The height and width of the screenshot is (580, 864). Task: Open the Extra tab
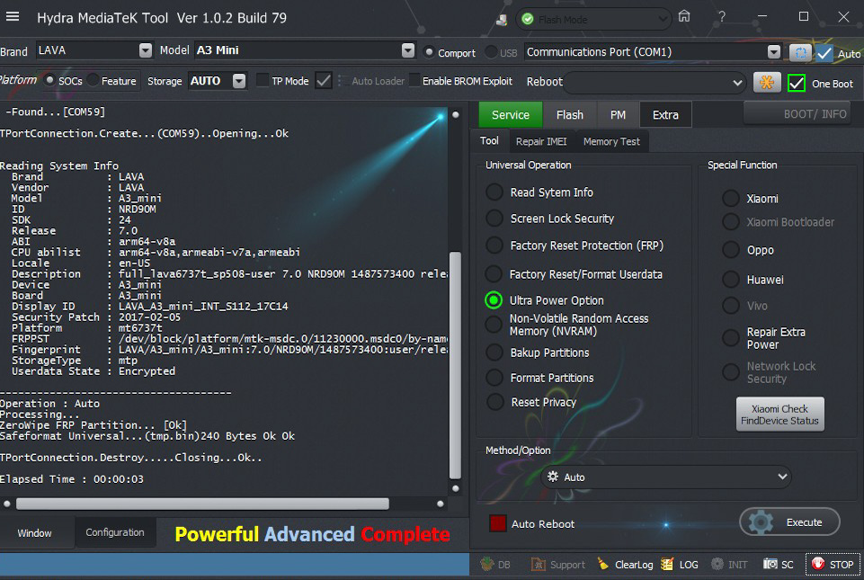(665, 115)
